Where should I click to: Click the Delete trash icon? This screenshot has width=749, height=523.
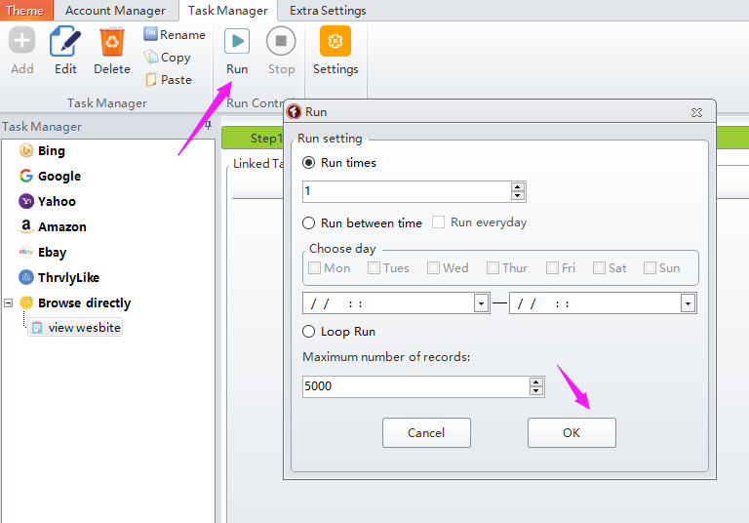(112, 42)
